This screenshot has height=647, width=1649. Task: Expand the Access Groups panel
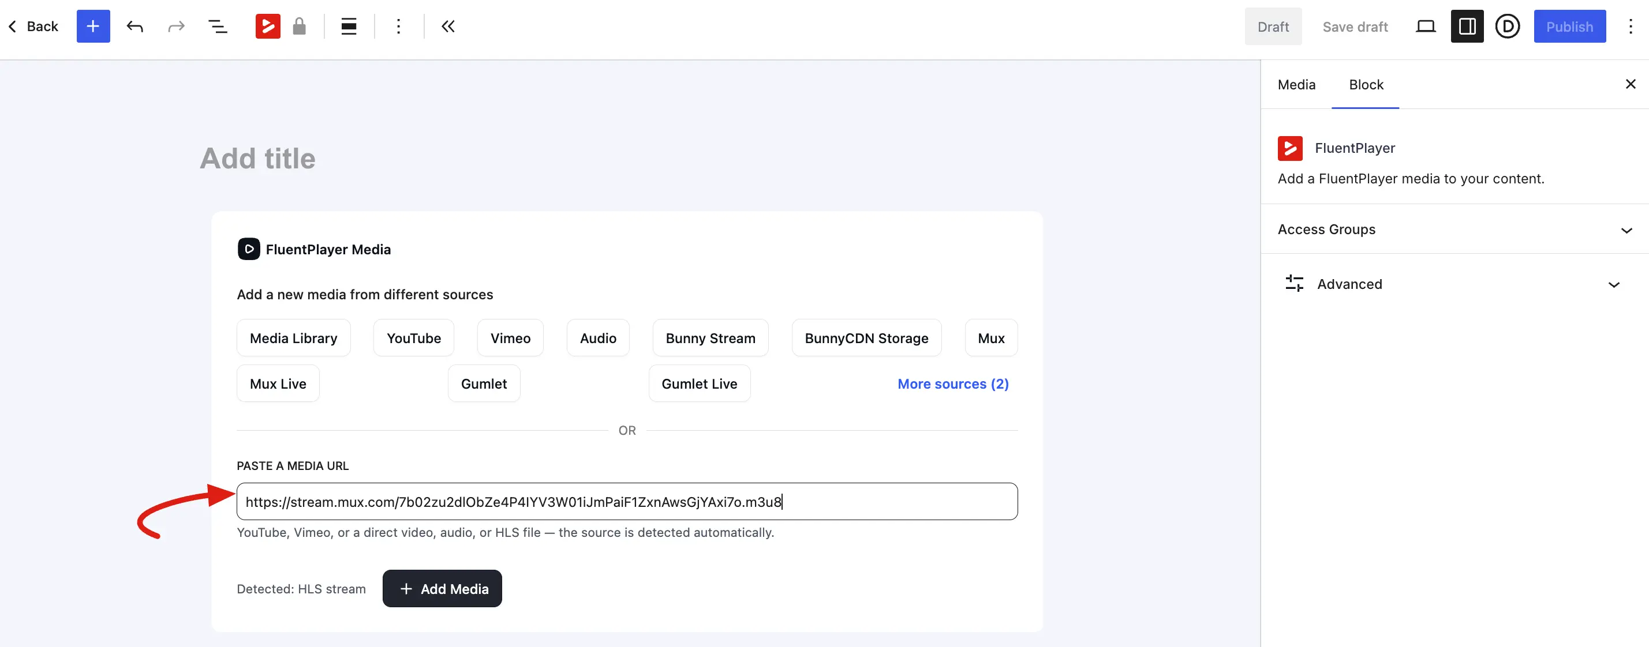tap(1454, 229)
